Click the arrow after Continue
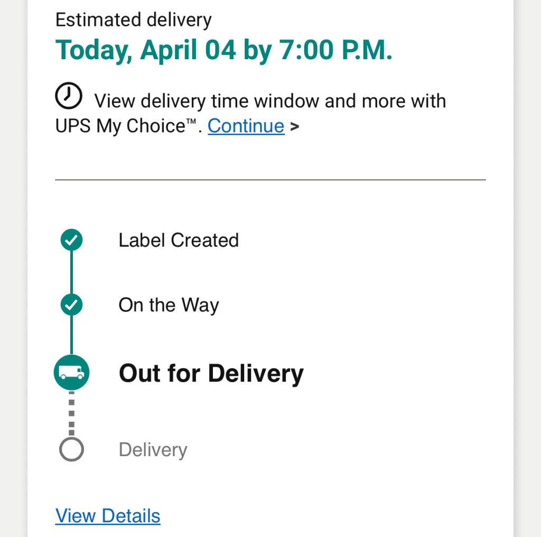The height and width of the screenshot is (537, 541). click(x=295, y=126)
